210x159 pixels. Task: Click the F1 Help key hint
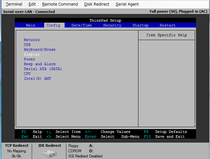(32, 132)
